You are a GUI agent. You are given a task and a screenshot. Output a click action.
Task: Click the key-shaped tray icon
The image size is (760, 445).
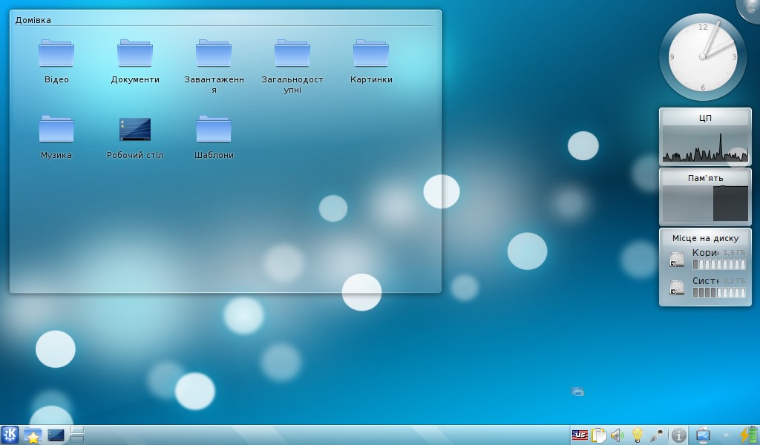point(657,435)
